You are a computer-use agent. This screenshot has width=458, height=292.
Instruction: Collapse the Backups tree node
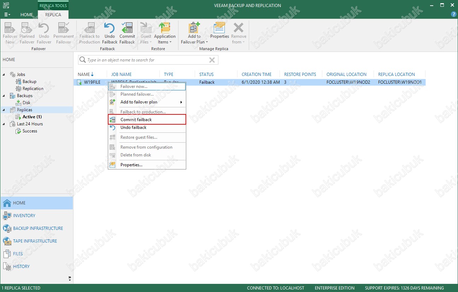(4, 96)
